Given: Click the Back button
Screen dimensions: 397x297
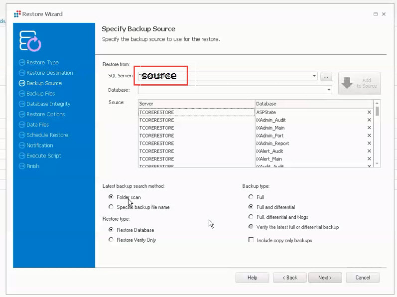Looking at the screenshot, I should click(x=289, y=278).
